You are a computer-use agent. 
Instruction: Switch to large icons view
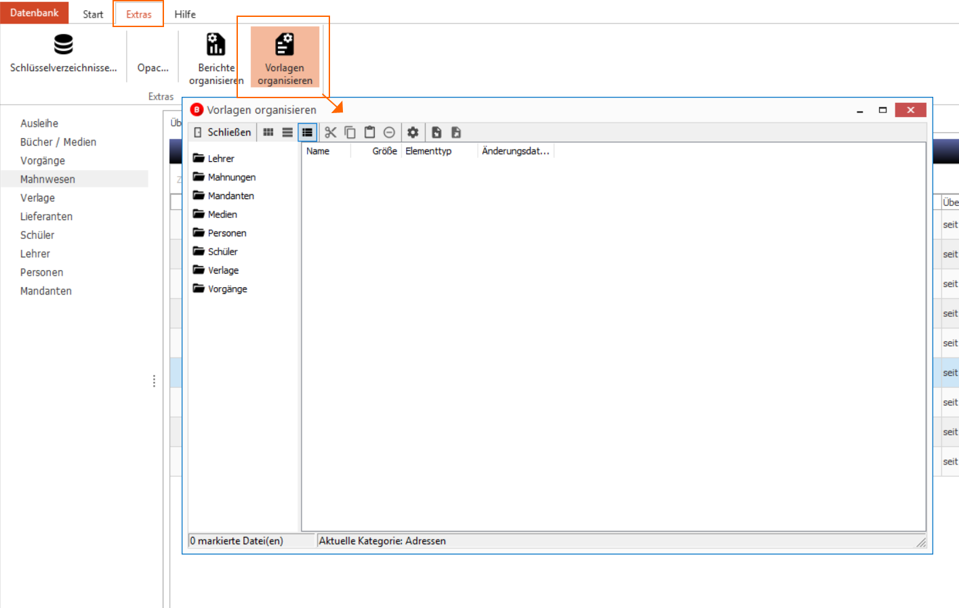point(268,132)
